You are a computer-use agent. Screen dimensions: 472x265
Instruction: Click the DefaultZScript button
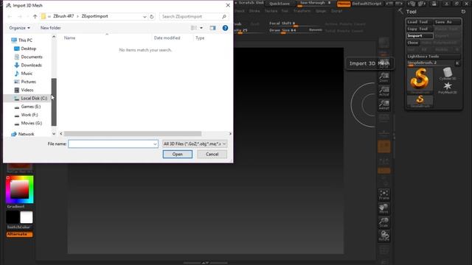[x=367, y=4]
